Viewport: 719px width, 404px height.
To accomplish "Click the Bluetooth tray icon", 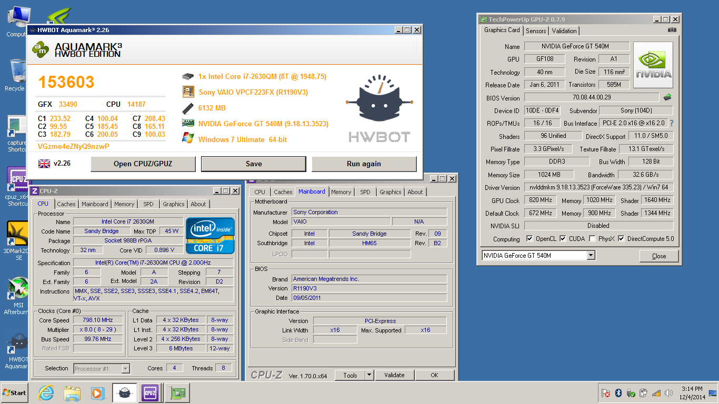I will (x=619, y=393).
